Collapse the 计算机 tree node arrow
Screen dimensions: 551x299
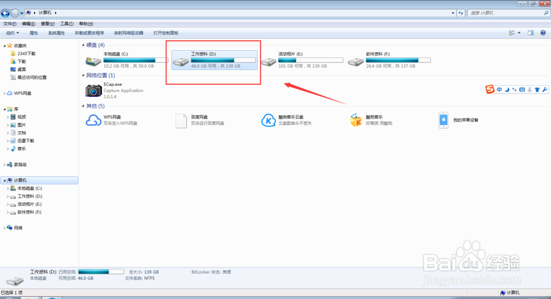[x=4, y=181]
